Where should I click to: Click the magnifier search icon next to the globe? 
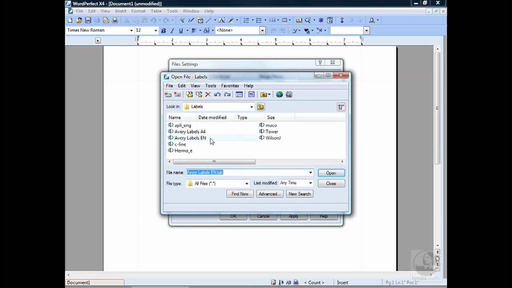pos(289,95)
